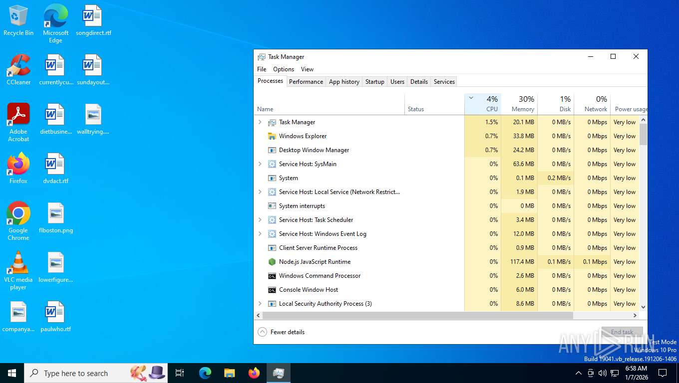The width and height of the screenshot is (679, 383).
Task: Select the Windows Explorer process row
Action: (447, 136)
